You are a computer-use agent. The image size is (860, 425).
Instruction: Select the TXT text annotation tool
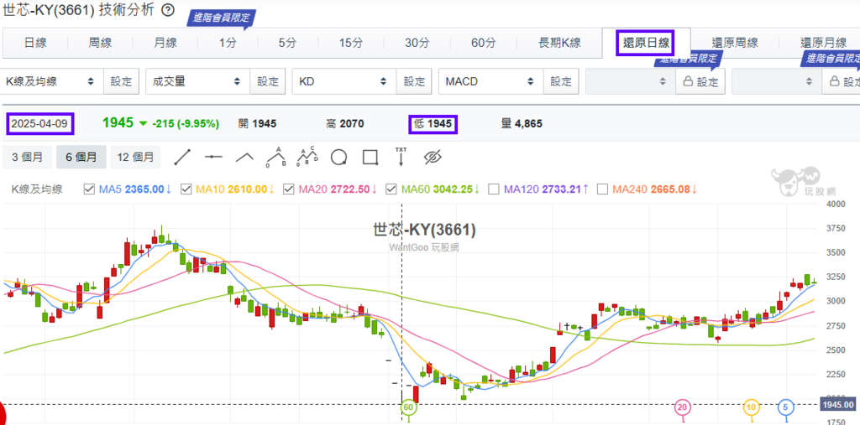(x=401, y=156)
